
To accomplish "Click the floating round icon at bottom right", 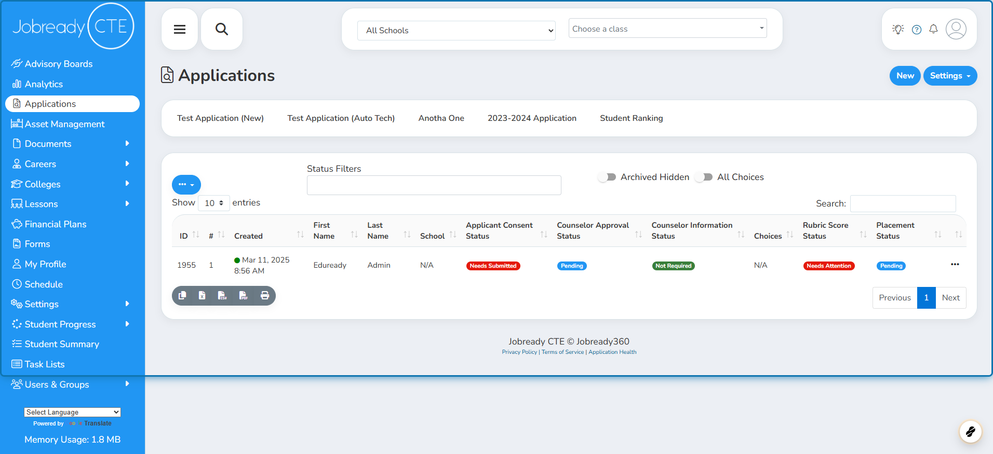I will coord(970,431).
